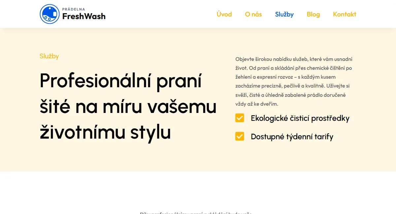396x214 pixels.
Task: Go to the O nás page
Action: [x=253, y=14]
